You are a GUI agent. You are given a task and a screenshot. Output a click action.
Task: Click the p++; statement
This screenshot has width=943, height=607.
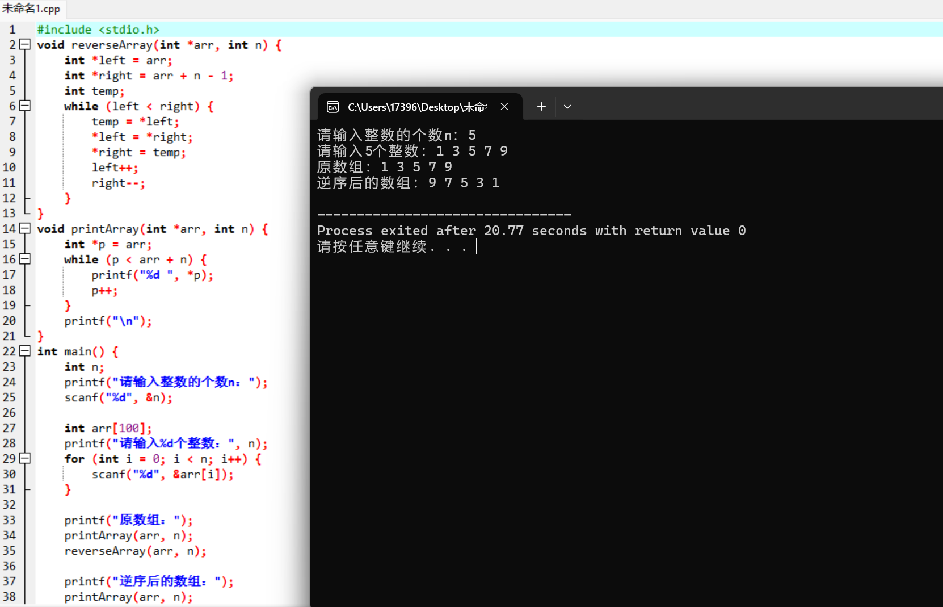click(x=104, y=291)
